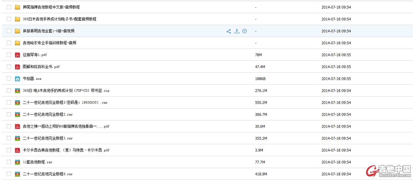This screenshot has height=180, width=413.
Task: Check the box next to 图解和弦百科全书.pdf
Action: pos(9,67)
